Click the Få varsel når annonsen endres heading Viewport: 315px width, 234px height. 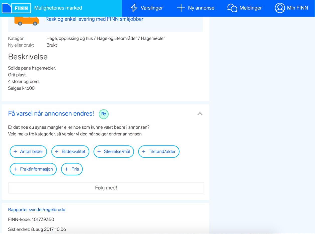pyautogui.click(x=51, y=114)
